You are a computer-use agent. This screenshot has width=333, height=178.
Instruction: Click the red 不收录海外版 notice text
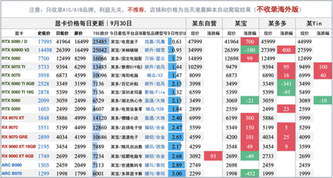tap(277, 9)
